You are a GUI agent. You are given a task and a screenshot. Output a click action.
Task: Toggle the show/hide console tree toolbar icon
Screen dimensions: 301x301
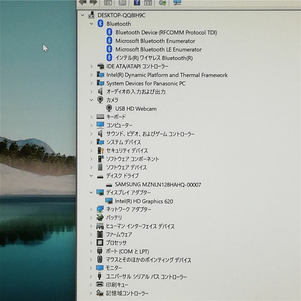coord(108,2)
